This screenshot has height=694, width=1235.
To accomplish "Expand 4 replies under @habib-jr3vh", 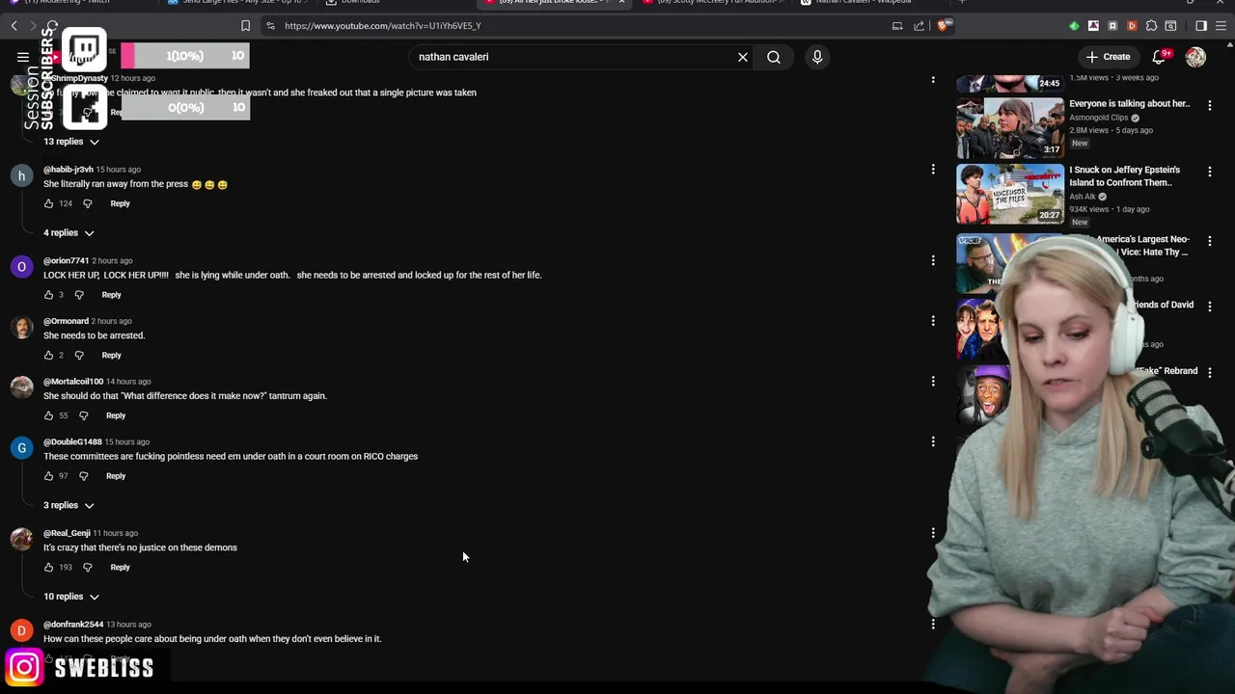I will [x=69, y=233].
